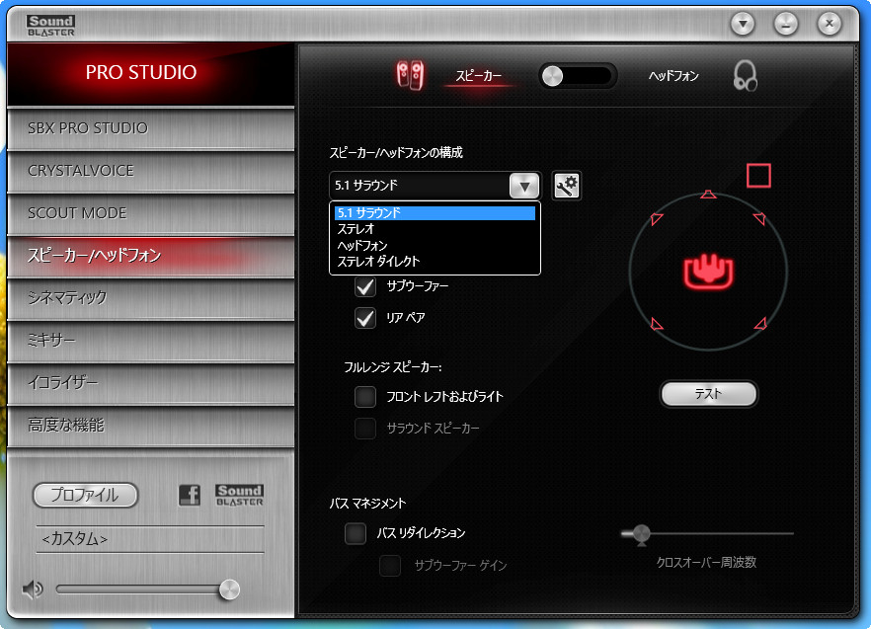Click the front left speaker triangle
The height and width of the screenshot is (629, 871).
[657, 218]
